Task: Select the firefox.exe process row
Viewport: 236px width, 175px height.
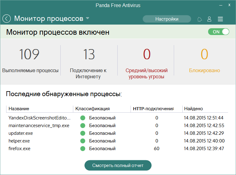Action: click(x=117, y=149)
